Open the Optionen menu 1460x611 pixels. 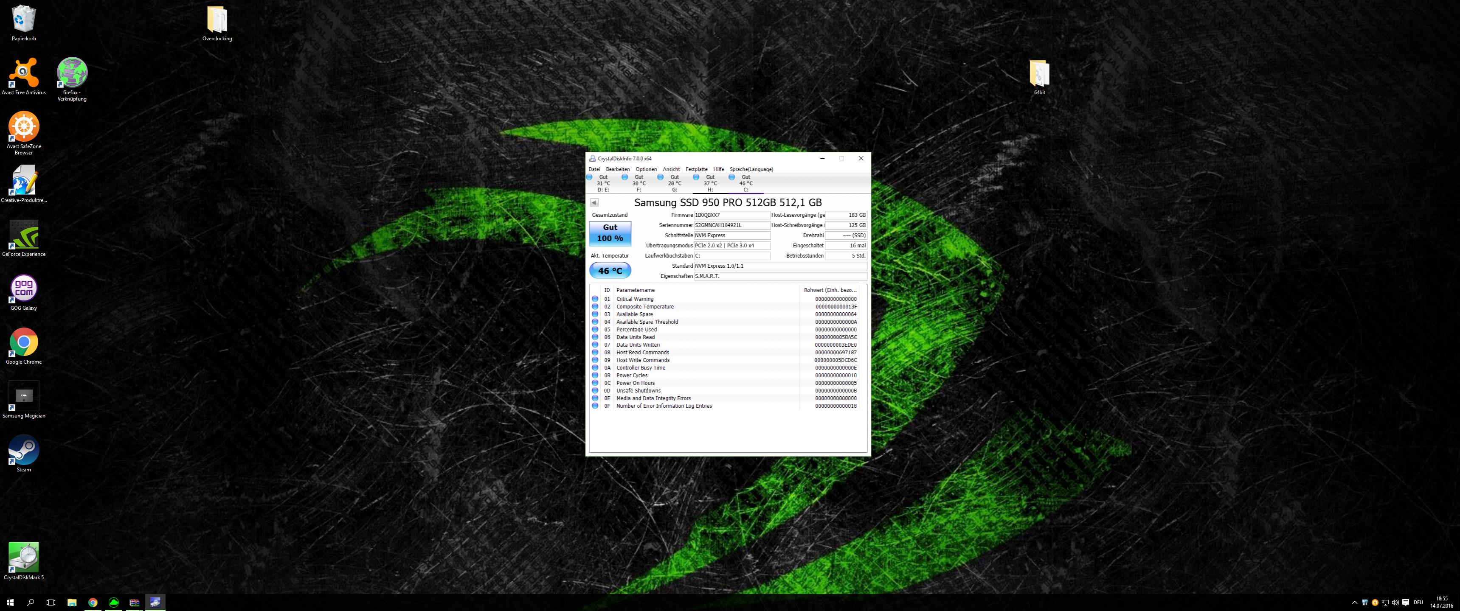(646, 169)
